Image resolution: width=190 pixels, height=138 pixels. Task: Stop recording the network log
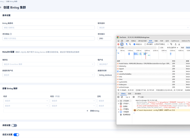[118, 44]
